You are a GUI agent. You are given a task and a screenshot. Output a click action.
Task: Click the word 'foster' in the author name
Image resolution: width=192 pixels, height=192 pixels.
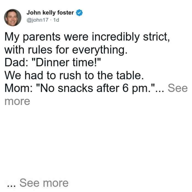pyautogui.click(x=66, y=13)
